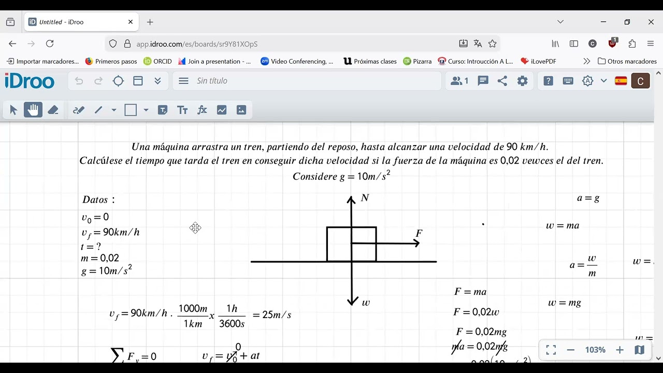The height and width of the screenshot is (373, 663).
Task: Show participants list
Action: point(459,81)
